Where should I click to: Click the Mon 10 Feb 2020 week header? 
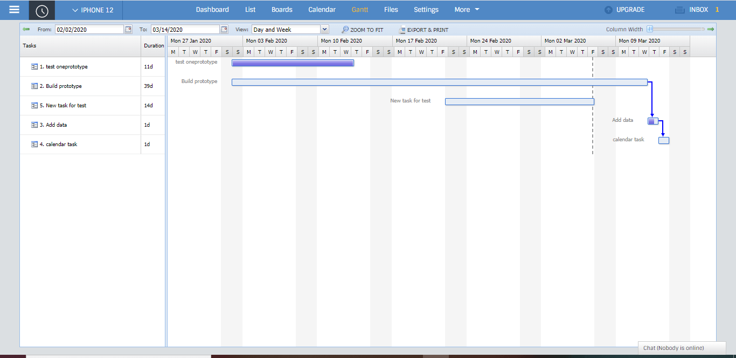(x=356, y=41)
